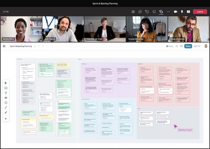Image resolution: width=210 pixels, height=149 pixels.
Task: Click the Sprint Docket frame label
Action: point(19,59)
